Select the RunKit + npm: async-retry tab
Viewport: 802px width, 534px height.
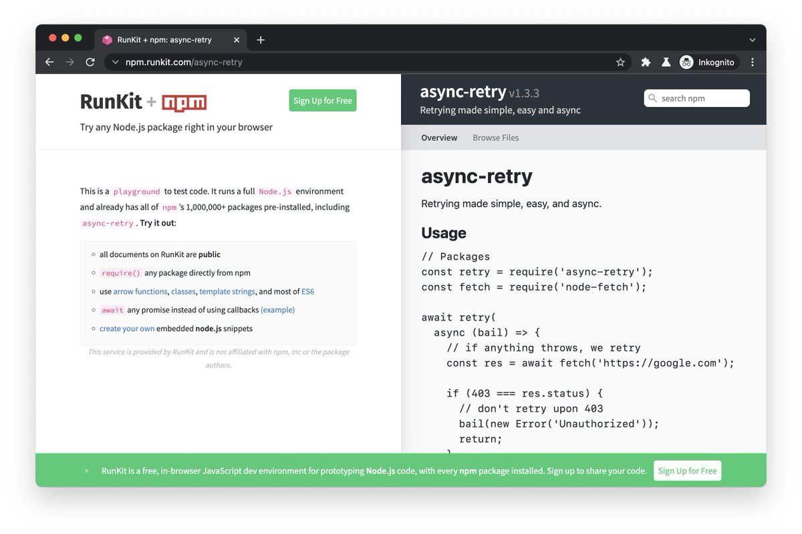pos(170,40)
